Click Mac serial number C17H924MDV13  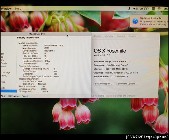pyautogui.click(x=119, y=76)
